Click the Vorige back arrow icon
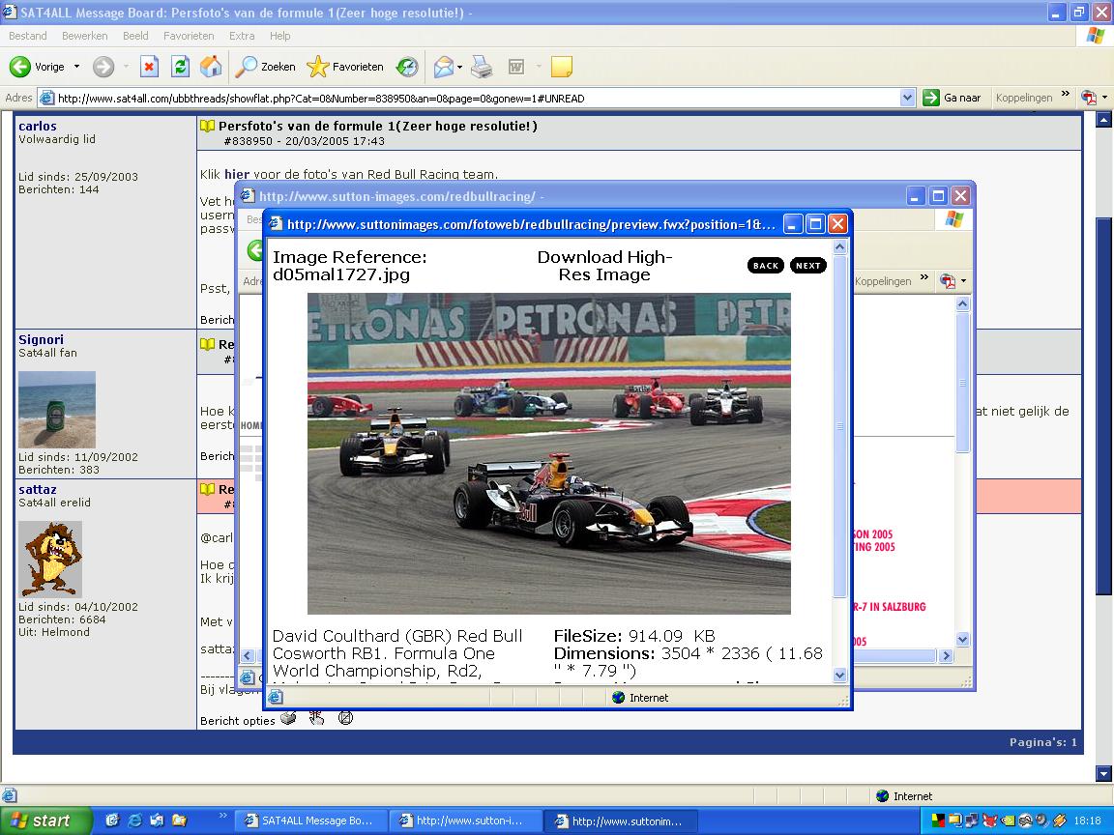Image resolution: width=1114 pixels, height=835 pixels. (20, 67)
